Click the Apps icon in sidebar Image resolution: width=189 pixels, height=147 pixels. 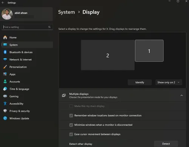tap(5, 74)
